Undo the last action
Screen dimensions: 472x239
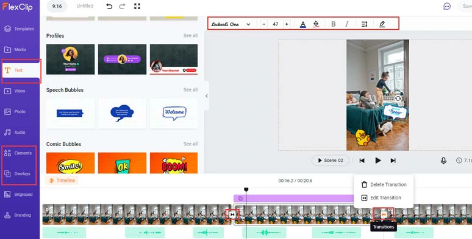(x=109, y=6)
